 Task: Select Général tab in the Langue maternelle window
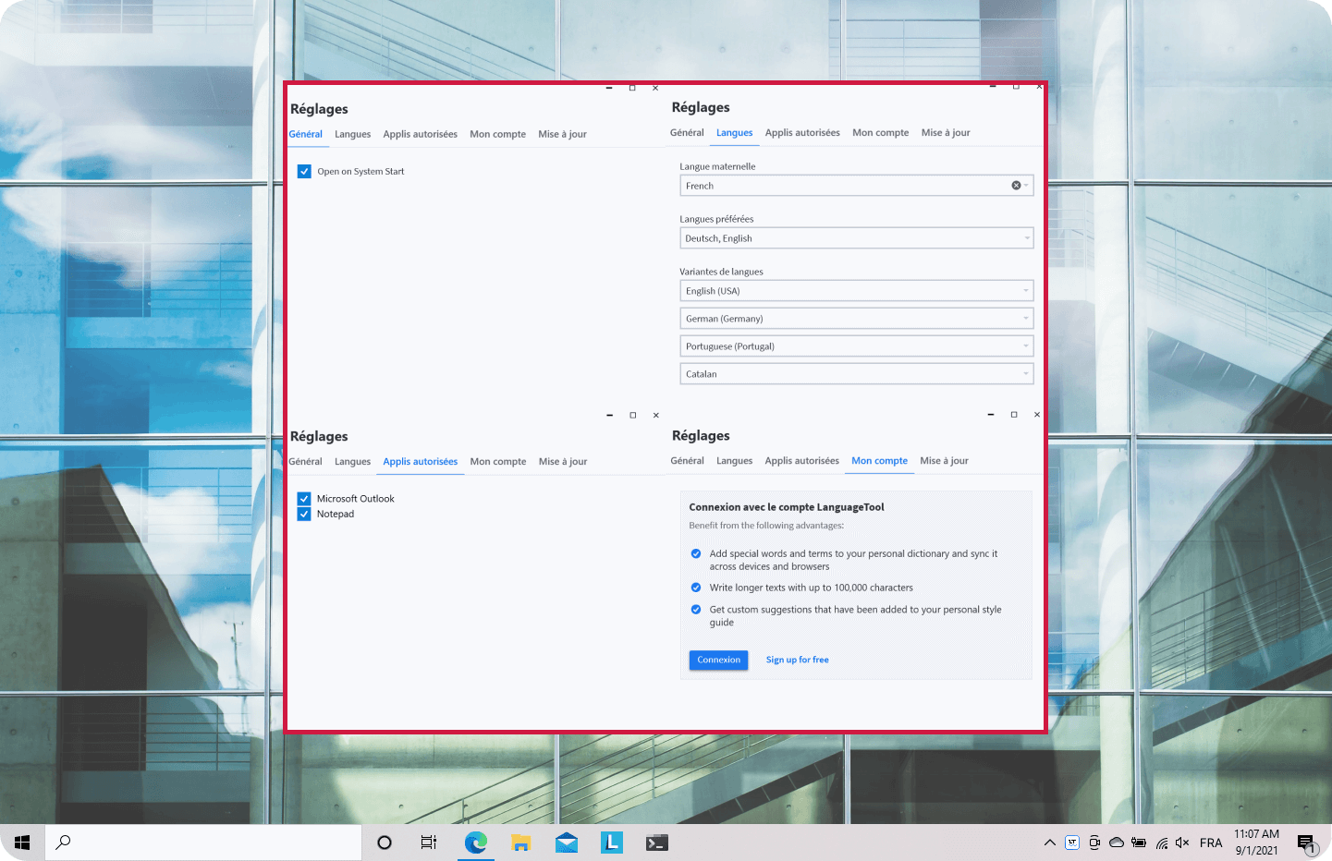click(687, 133)
